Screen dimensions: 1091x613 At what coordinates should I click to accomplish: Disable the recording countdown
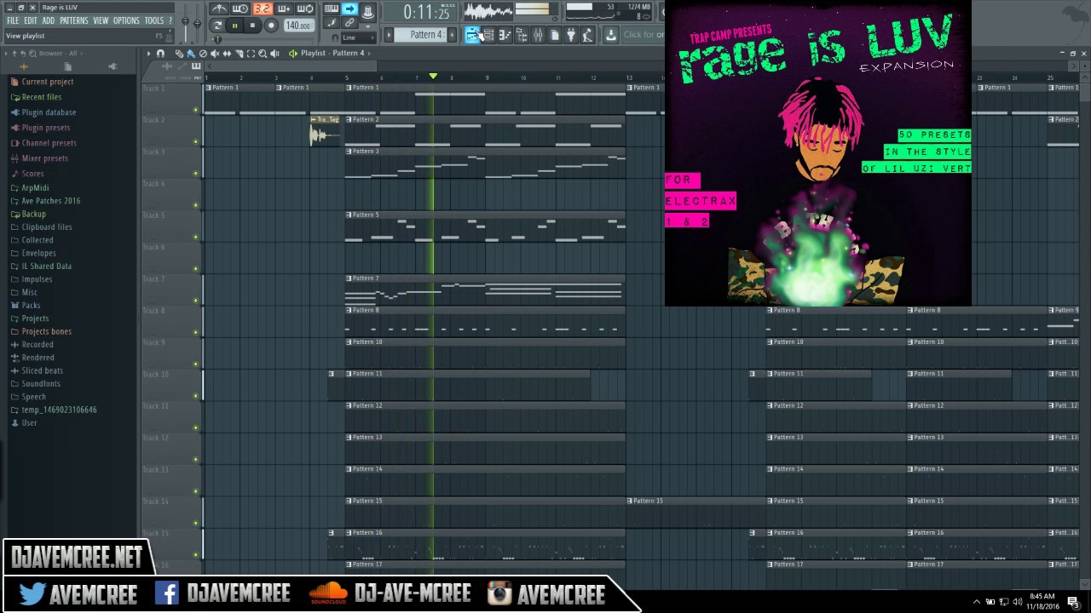click(240, 9)
